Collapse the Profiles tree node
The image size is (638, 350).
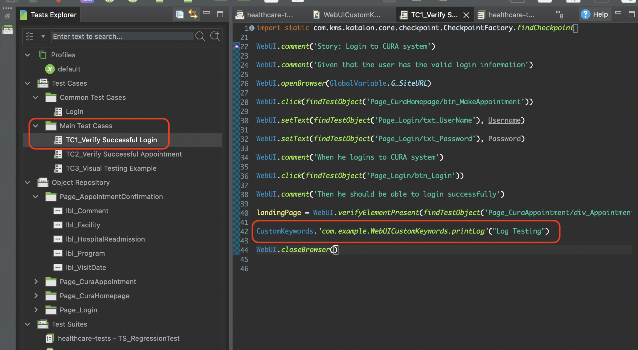click(28, 55)
